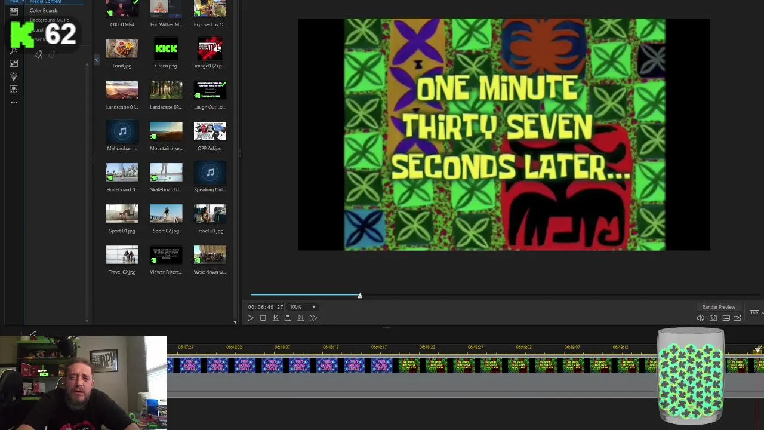Viewport: 764px width, 430px height.
Task: Undock the preview window
Action: tap(738, 318)
